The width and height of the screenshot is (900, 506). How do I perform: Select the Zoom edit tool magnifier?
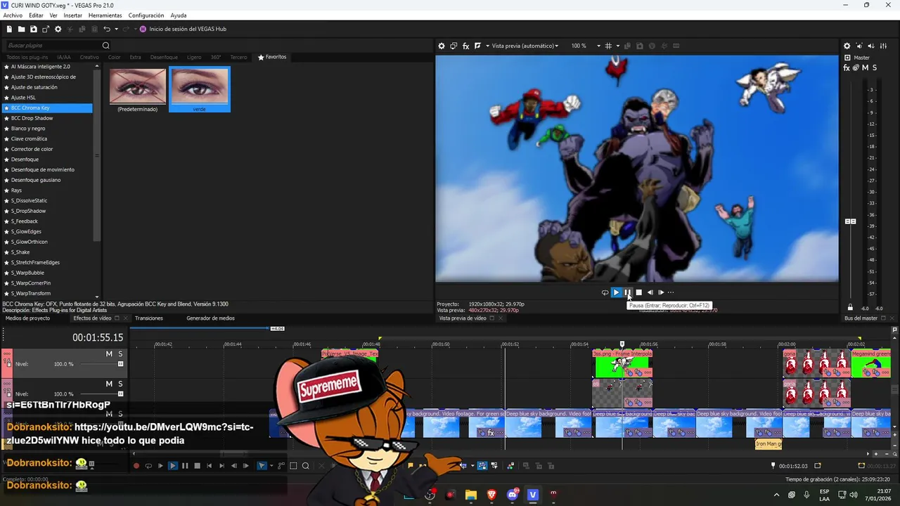coord(306,465)
